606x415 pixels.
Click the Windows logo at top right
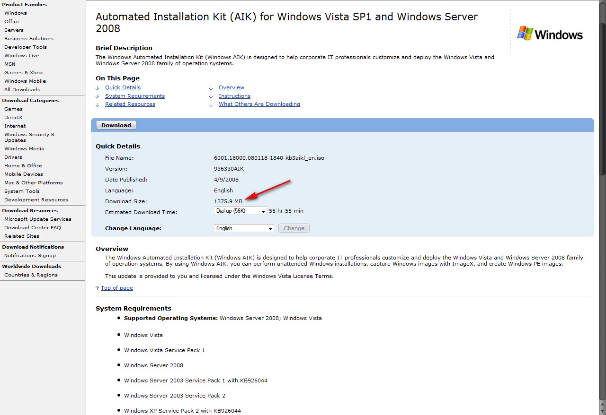[550, 34]
